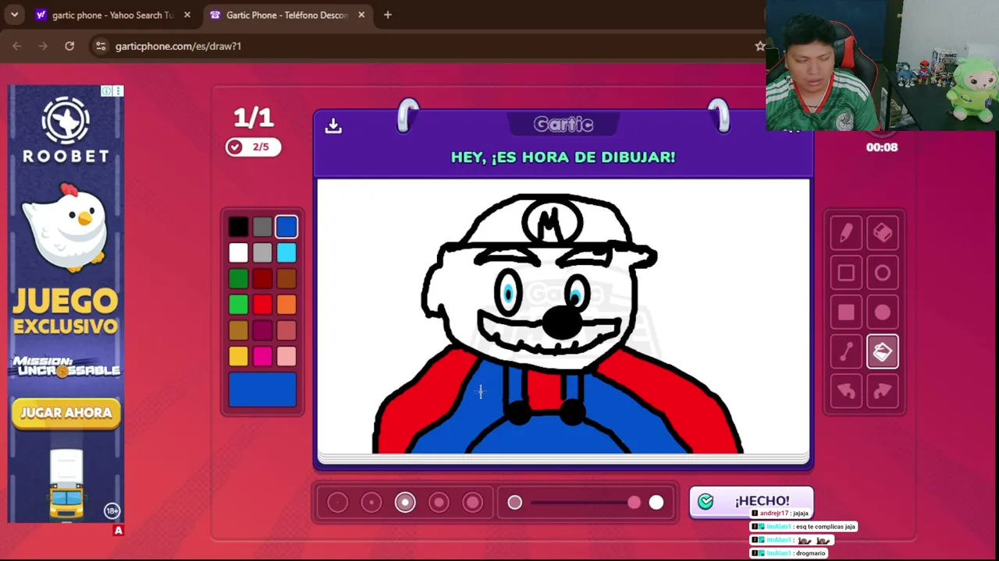Click the Roobet chicken ad image
Viewport: 999px width, 561px height.
pyautogui.click(x=66, y=227)
